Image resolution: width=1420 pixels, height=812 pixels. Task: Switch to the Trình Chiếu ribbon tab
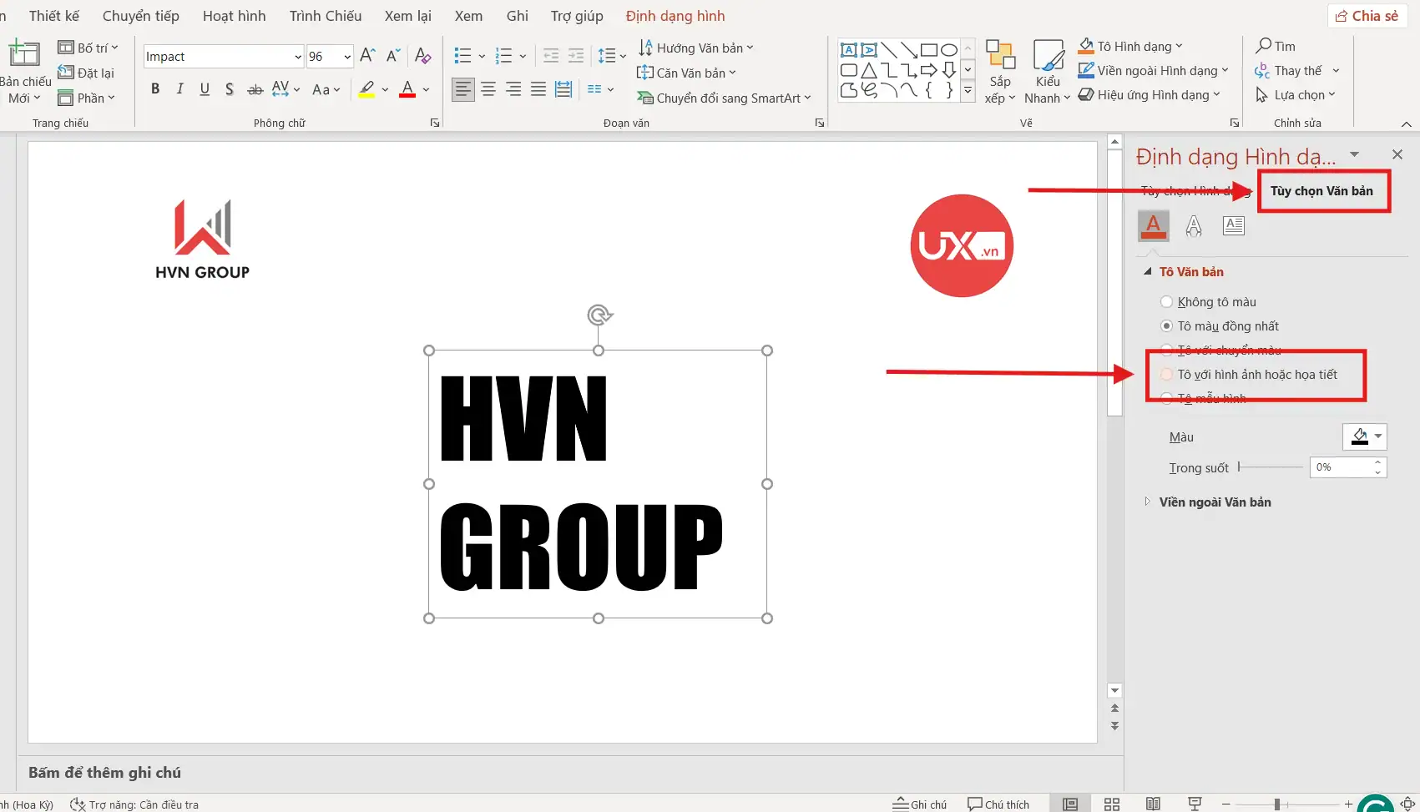tap(326, 15)
